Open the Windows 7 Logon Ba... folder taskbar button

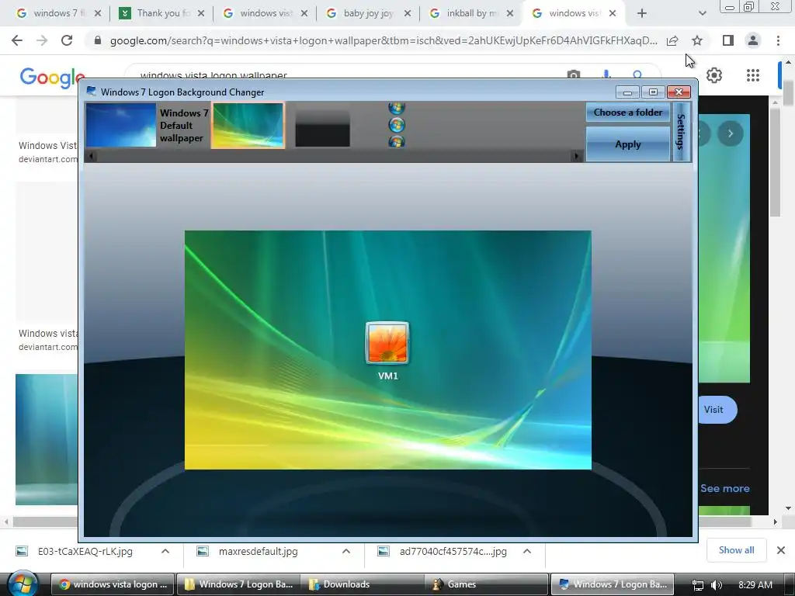[x=238, y=584]
